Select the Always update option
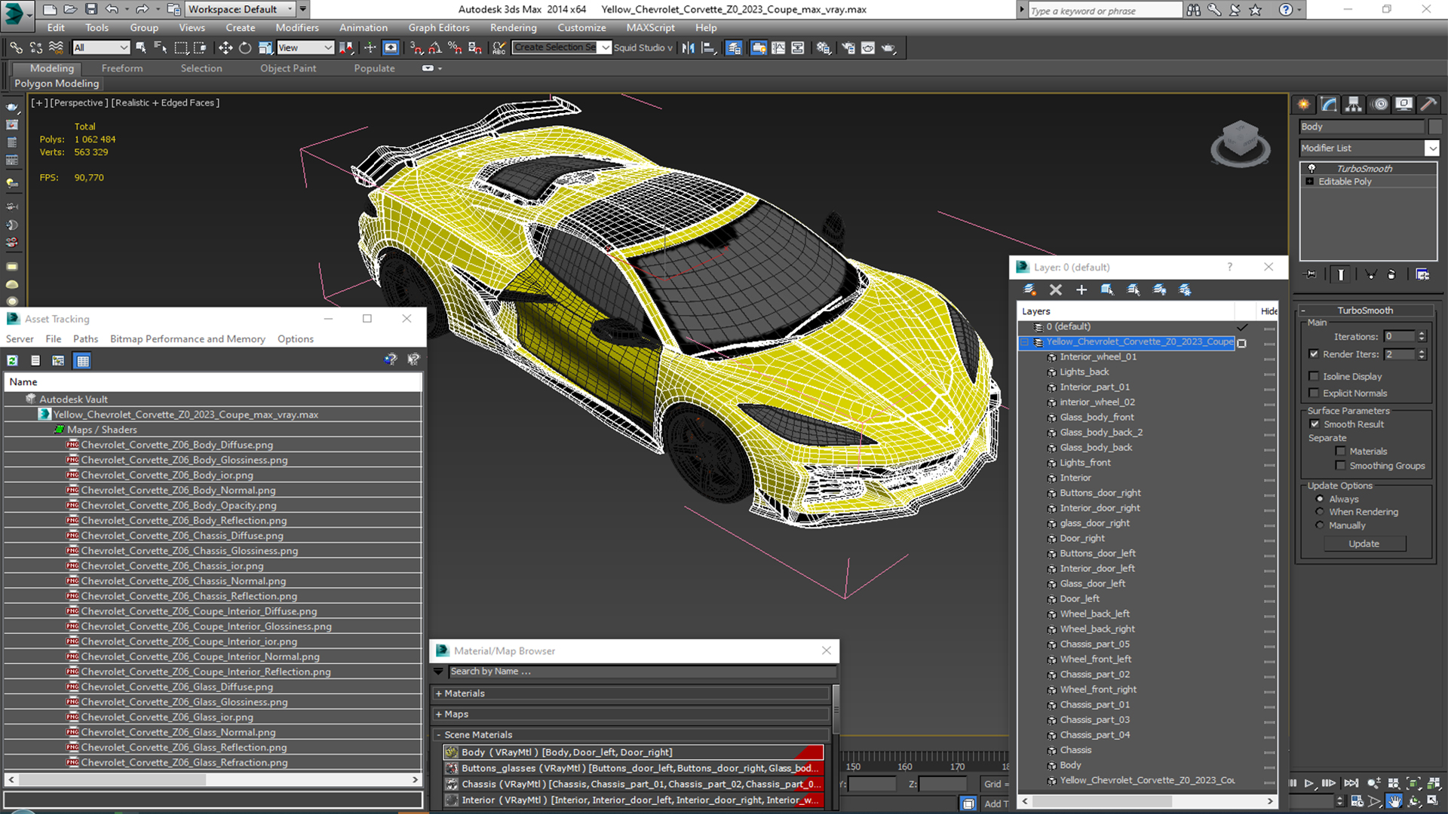The image size is (1448, 814). coord(1320,499)
